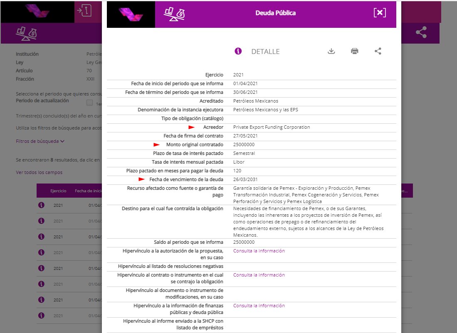
Task: Click the login icon in the background page header
Action: pos(84,11)
